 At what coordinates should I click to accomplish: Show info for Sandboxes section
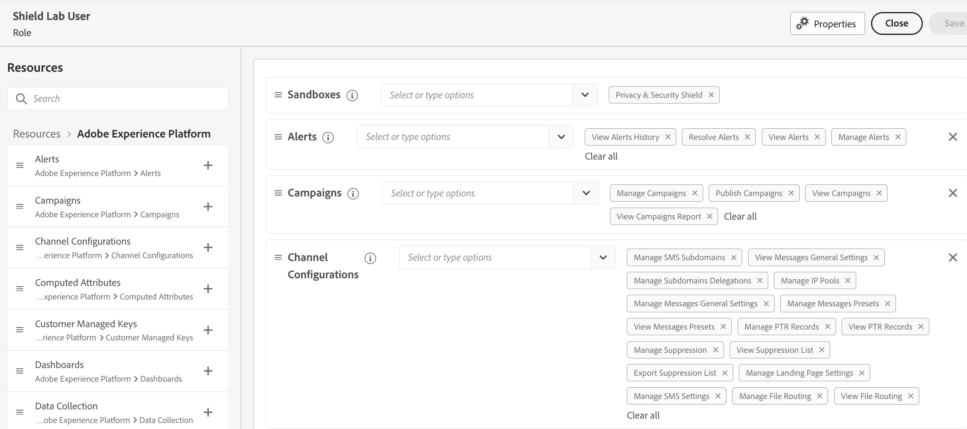coord(352,95)
